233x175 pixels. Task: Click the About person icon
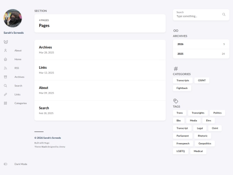click(x=6, y=51)
